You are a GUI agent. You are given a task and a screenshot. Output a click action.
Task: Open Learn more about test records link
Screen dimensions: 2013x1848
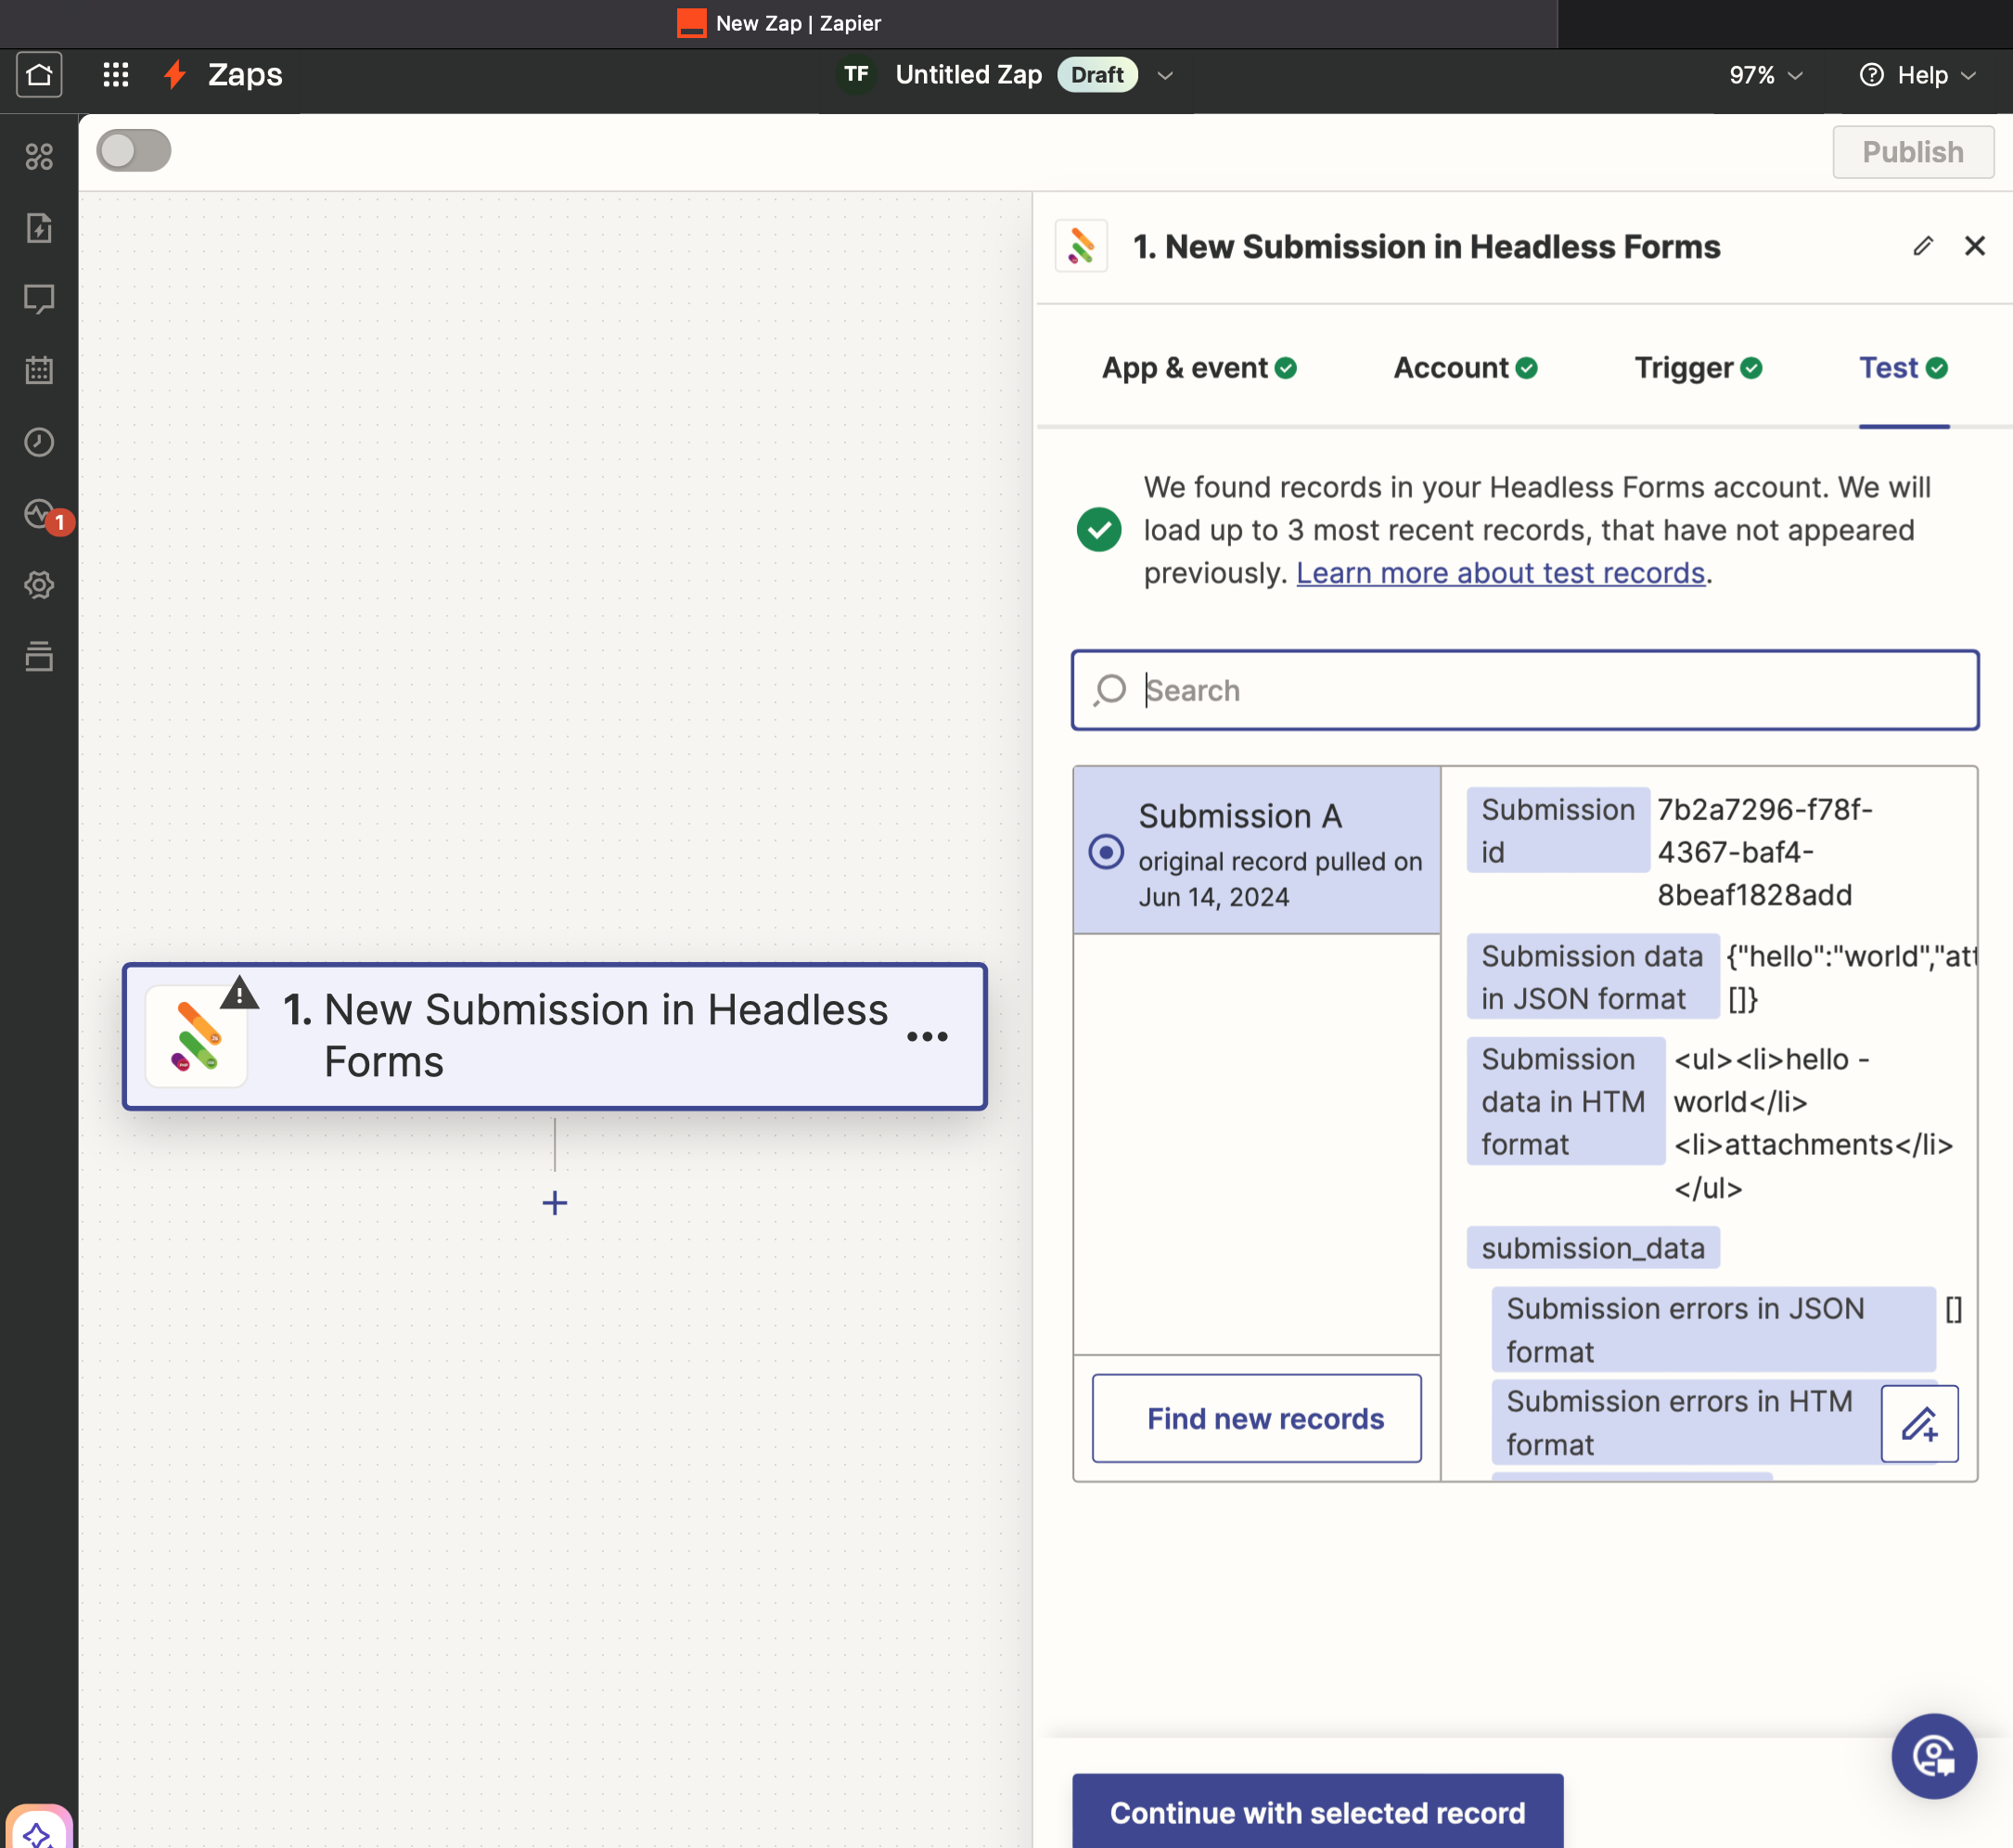1500,573
